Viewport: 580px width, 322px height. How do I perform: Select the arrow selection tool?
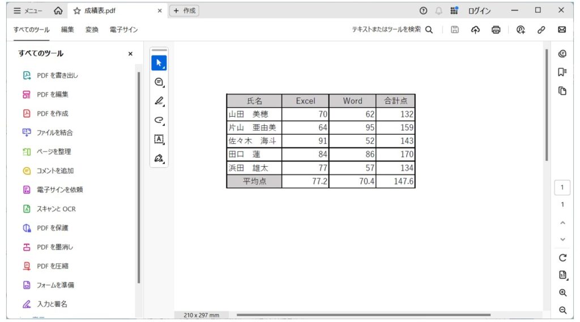point(159,63)
